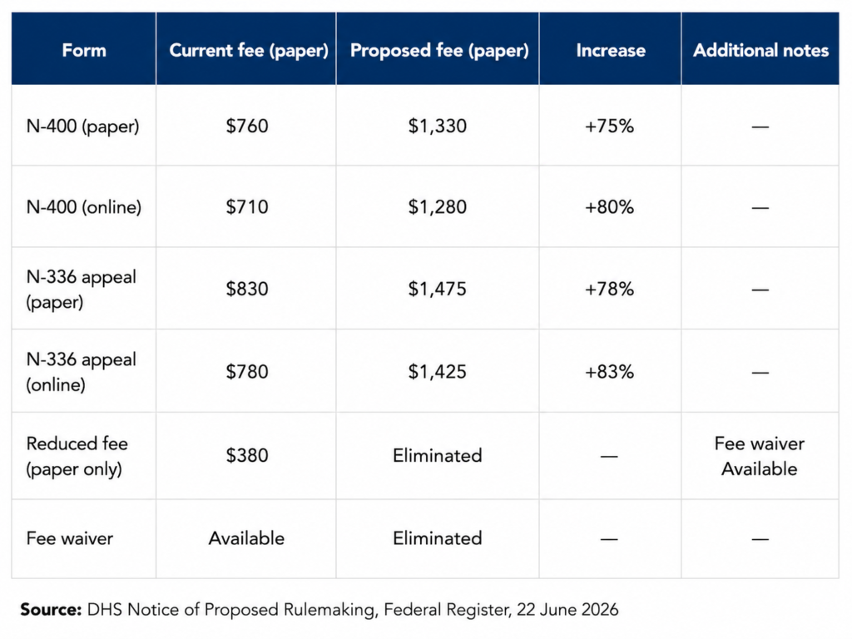Image resolution: width=852 pixels, height=639 pixels.
Task: Select the N-400 (online) row label
Action: point(84,207)
